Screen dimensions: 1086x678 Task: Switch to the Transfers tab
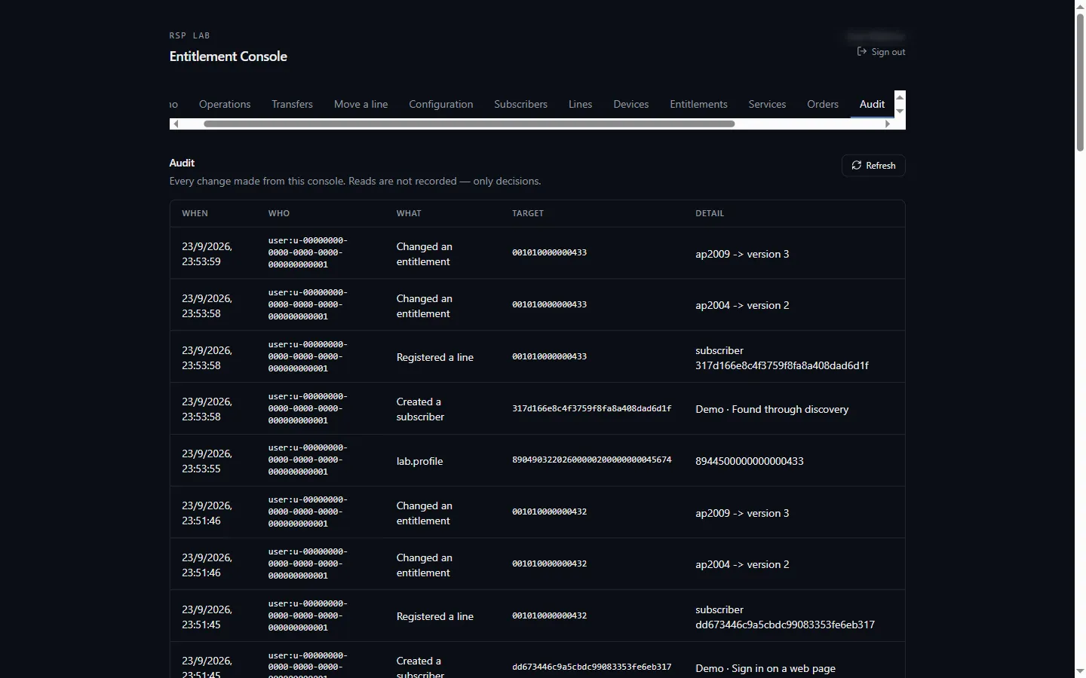[292, 104]
